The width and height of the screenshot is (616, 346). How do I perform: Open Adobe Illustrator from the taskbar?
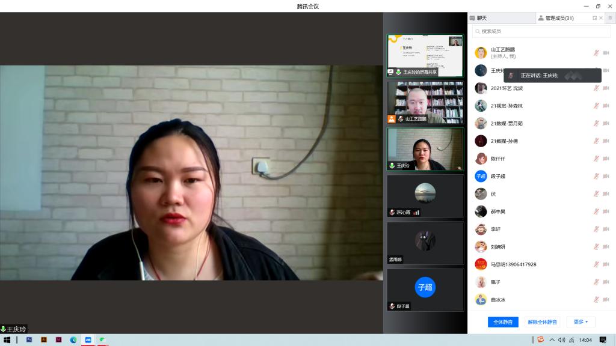(x=44, y=340)
